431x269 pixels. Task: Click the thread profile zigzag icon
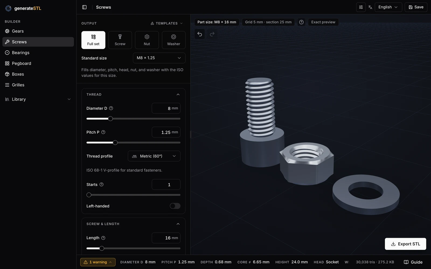[x=134, y=156]
